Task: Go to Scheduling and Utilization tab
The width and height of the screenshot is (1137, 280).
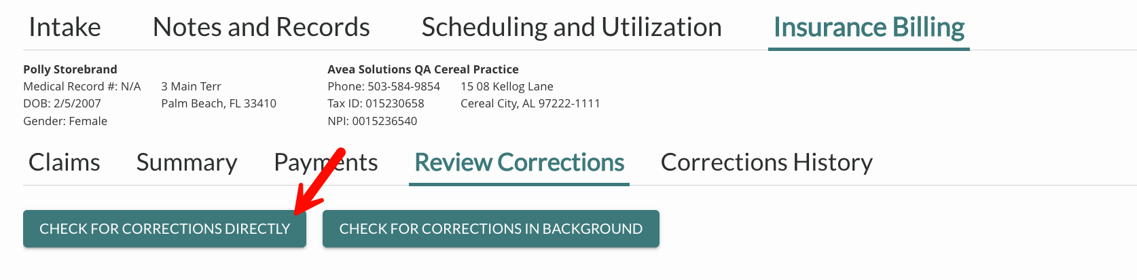Action: [572, 27]
